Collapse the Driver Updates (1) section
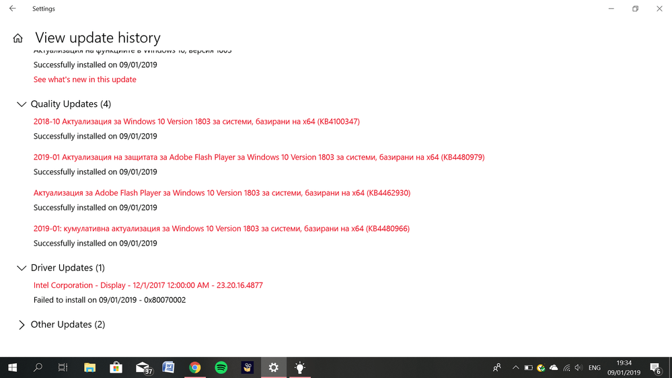 (61, 268)
